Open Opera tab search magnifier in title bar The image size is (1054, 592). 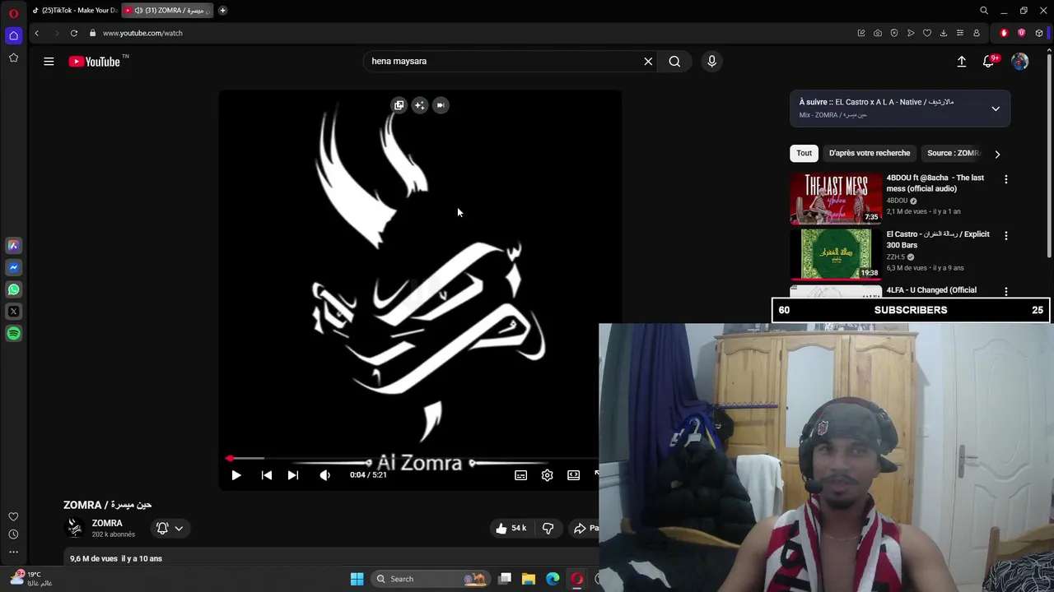pyautogui.click(x=984, y=11)
